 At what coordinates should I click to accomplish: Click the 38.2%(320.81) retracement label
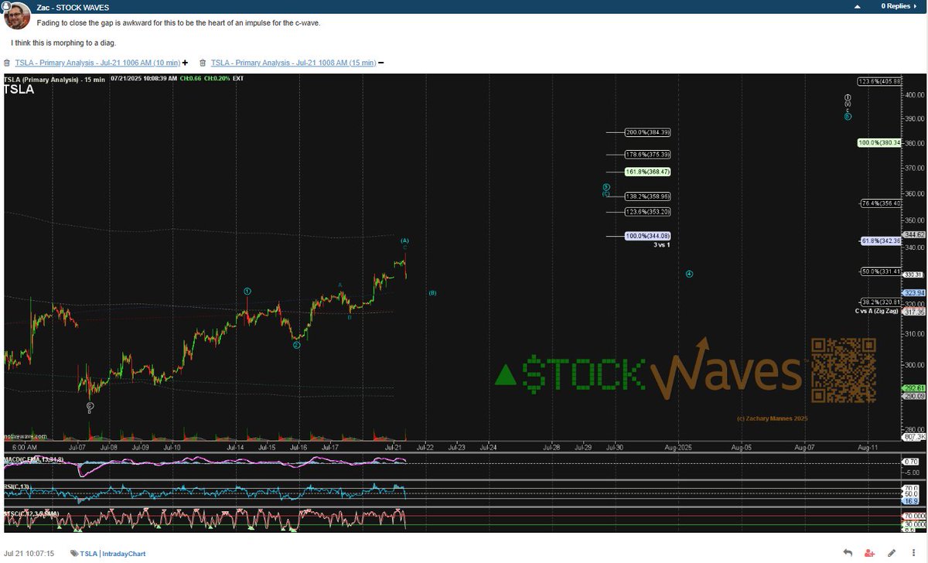tap(881, 302)
